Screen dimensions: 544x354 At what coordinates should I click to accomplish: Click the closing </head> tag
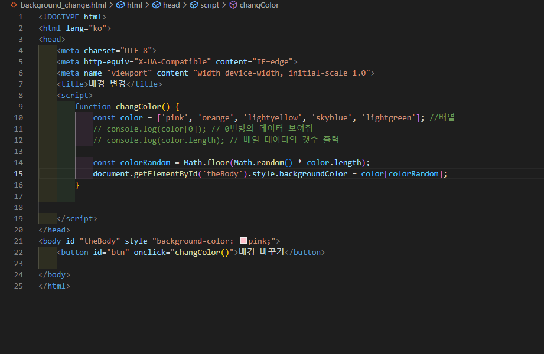54,230
